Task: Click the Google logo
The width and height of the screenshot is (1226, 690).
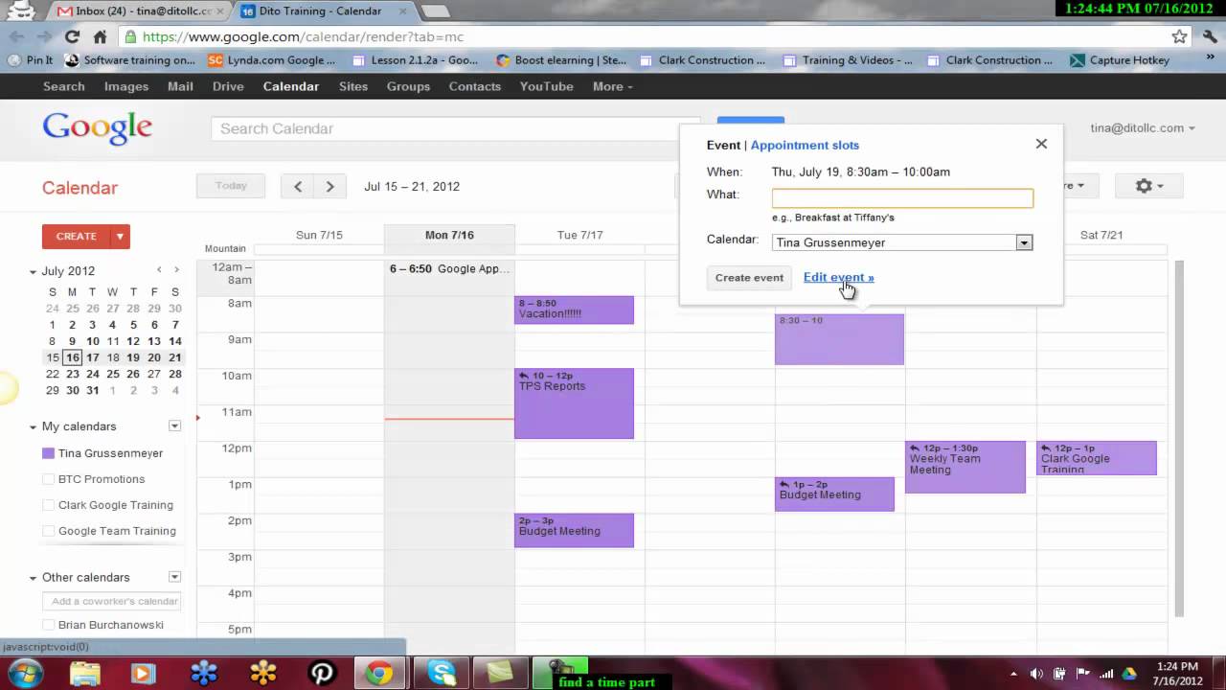Action: pos(97,128)
